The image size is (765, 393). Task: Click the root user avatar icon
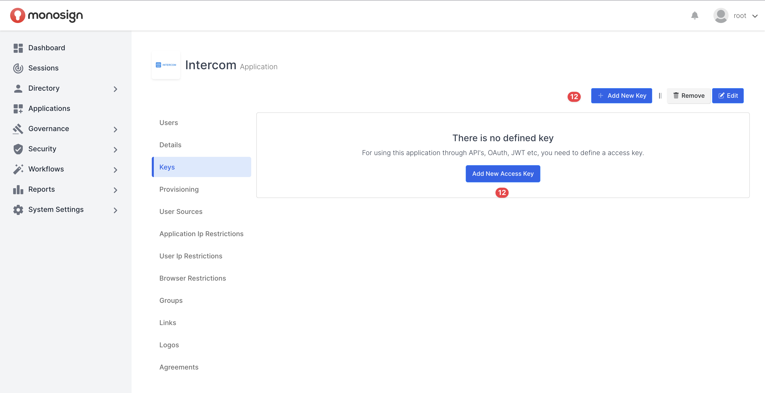pos(720,15)
